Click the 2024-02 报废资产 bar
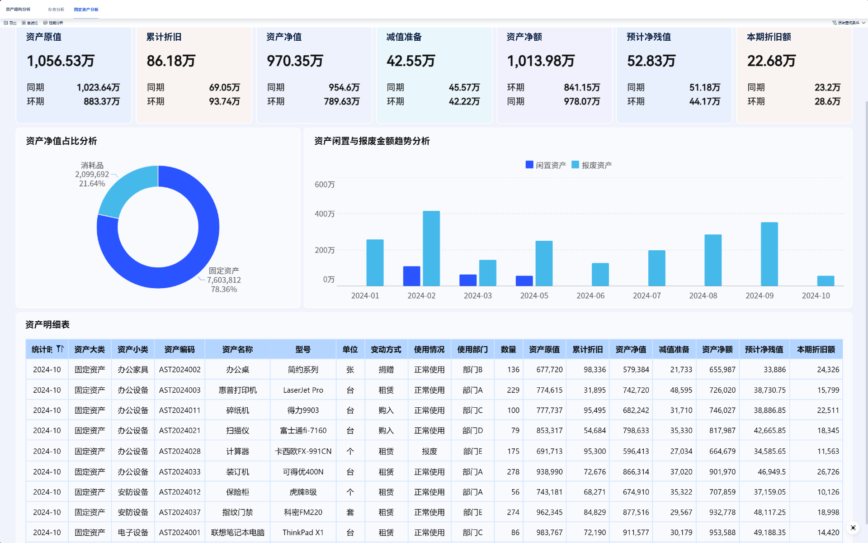The height and width of the screenshot is (543, 868). click(431, 248)
